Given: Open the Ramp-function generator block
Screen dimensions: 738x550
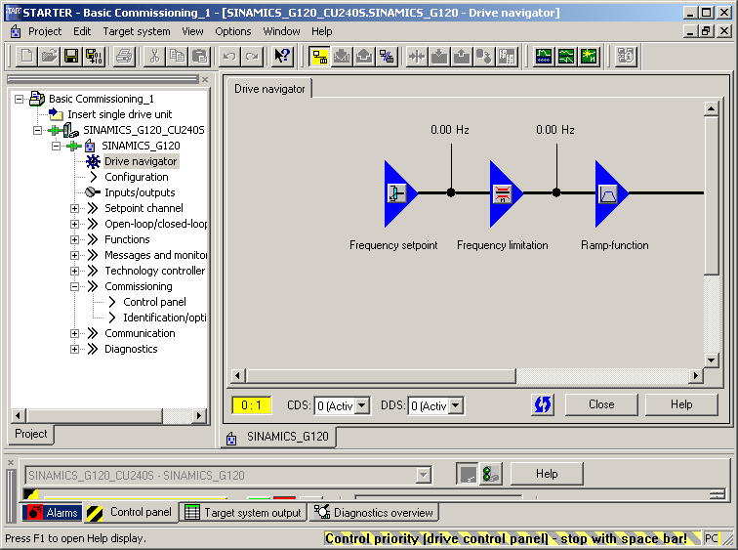Looking at the screenshot, I should pyautogui.click(x=610, y=193).
